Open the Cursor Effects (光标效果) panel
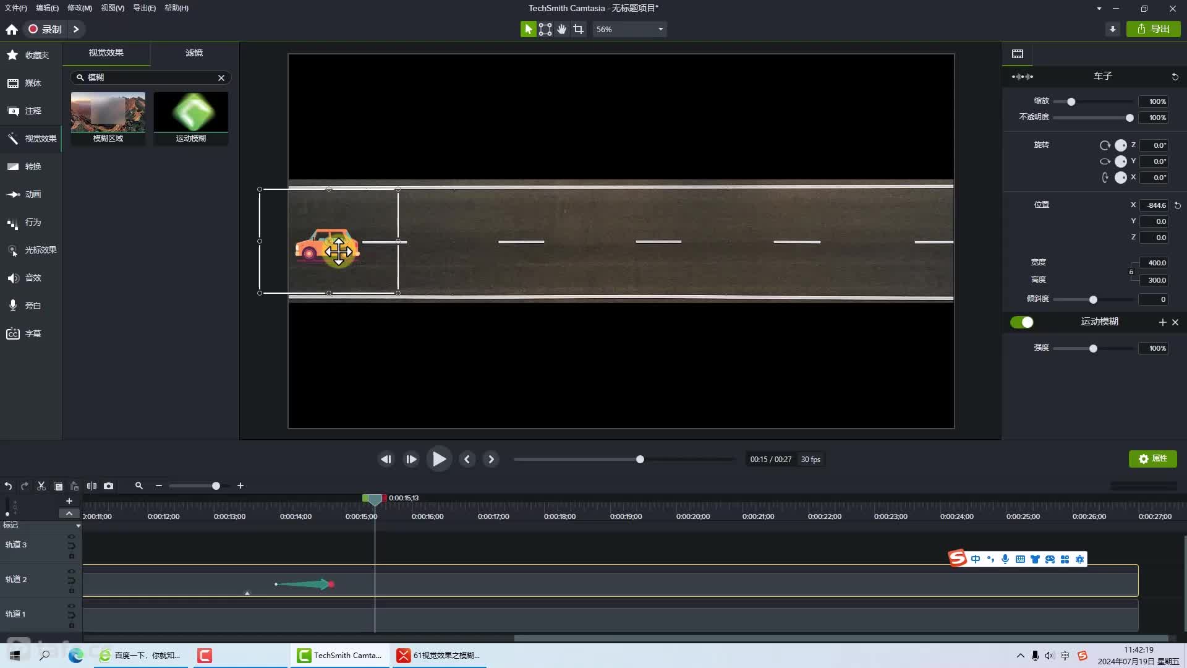 coord(30,250)
